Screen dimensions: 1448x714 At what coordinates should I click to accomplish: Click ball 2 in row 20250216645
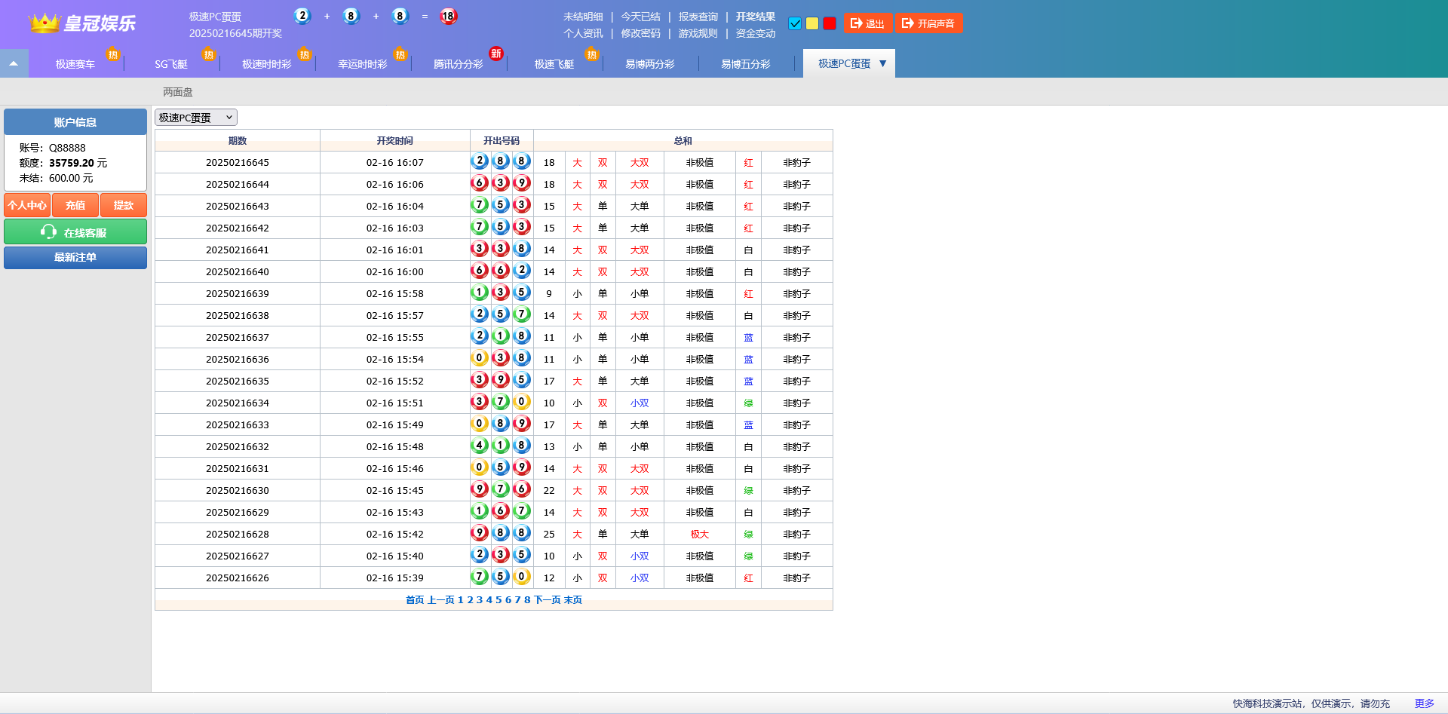pos(479,161)
